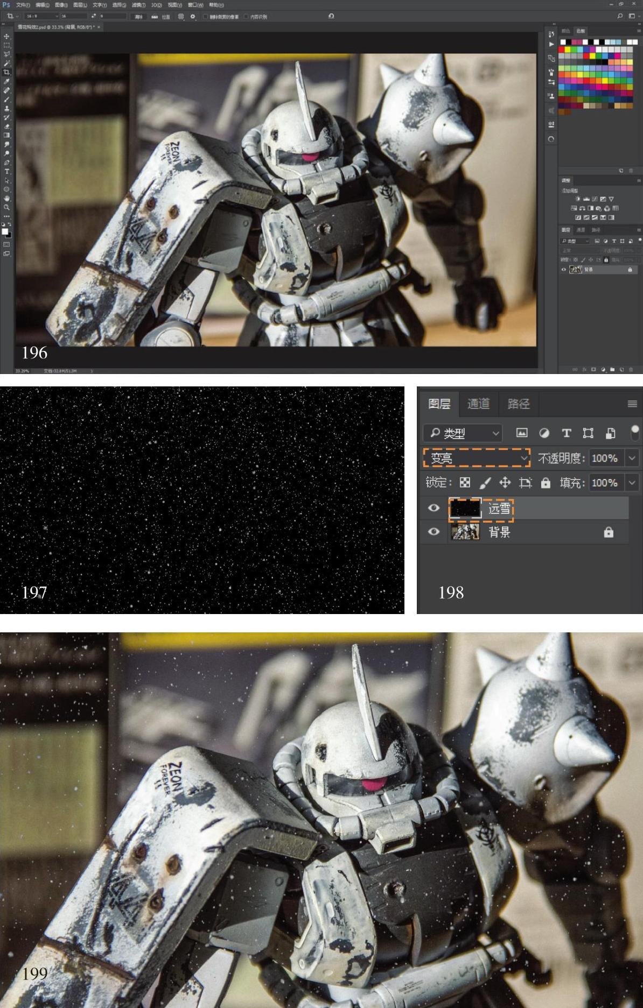Select the Horizontal Type tool in the toolbar

pyautogui.click(x=6, y=172)
